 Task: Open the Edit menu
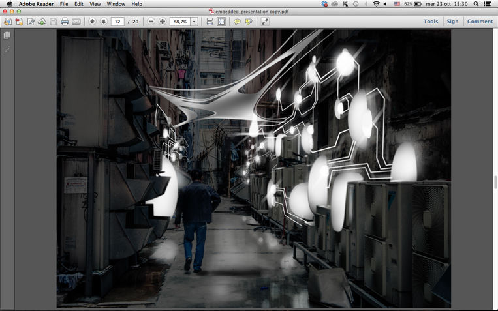point(78,4)
